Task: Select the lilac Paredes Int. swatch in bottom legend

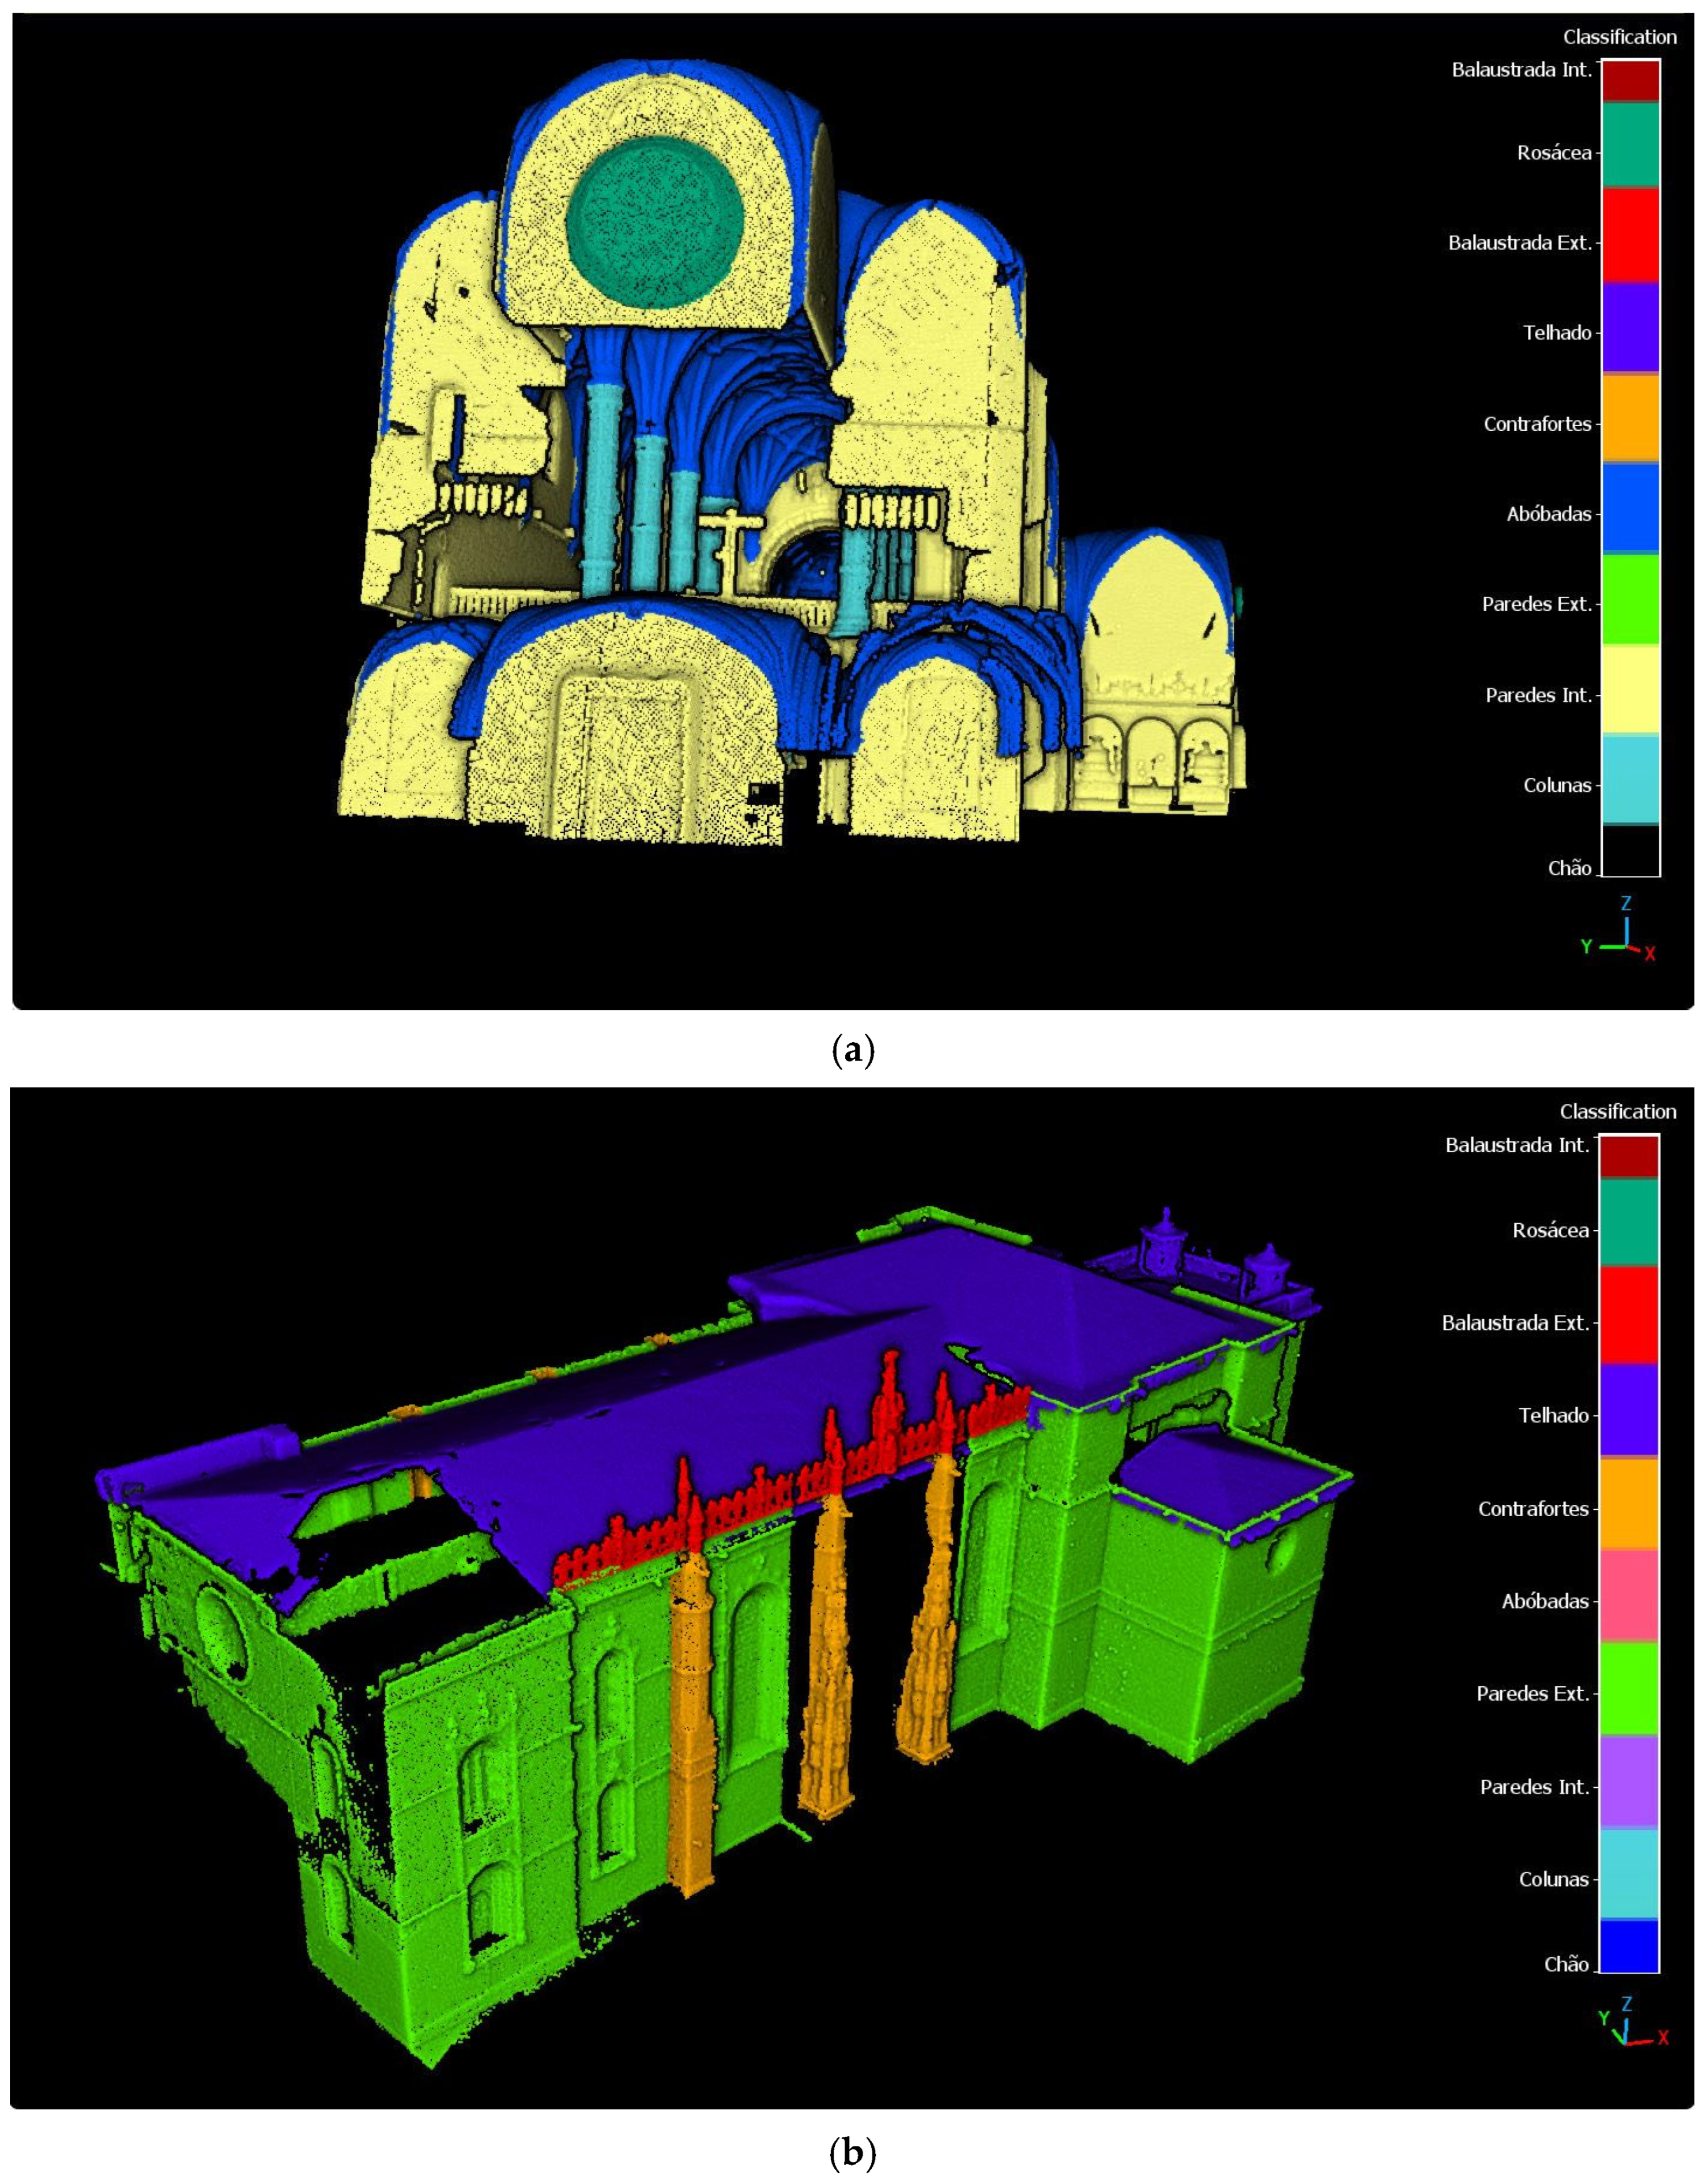Action: click(1628, 1782)
